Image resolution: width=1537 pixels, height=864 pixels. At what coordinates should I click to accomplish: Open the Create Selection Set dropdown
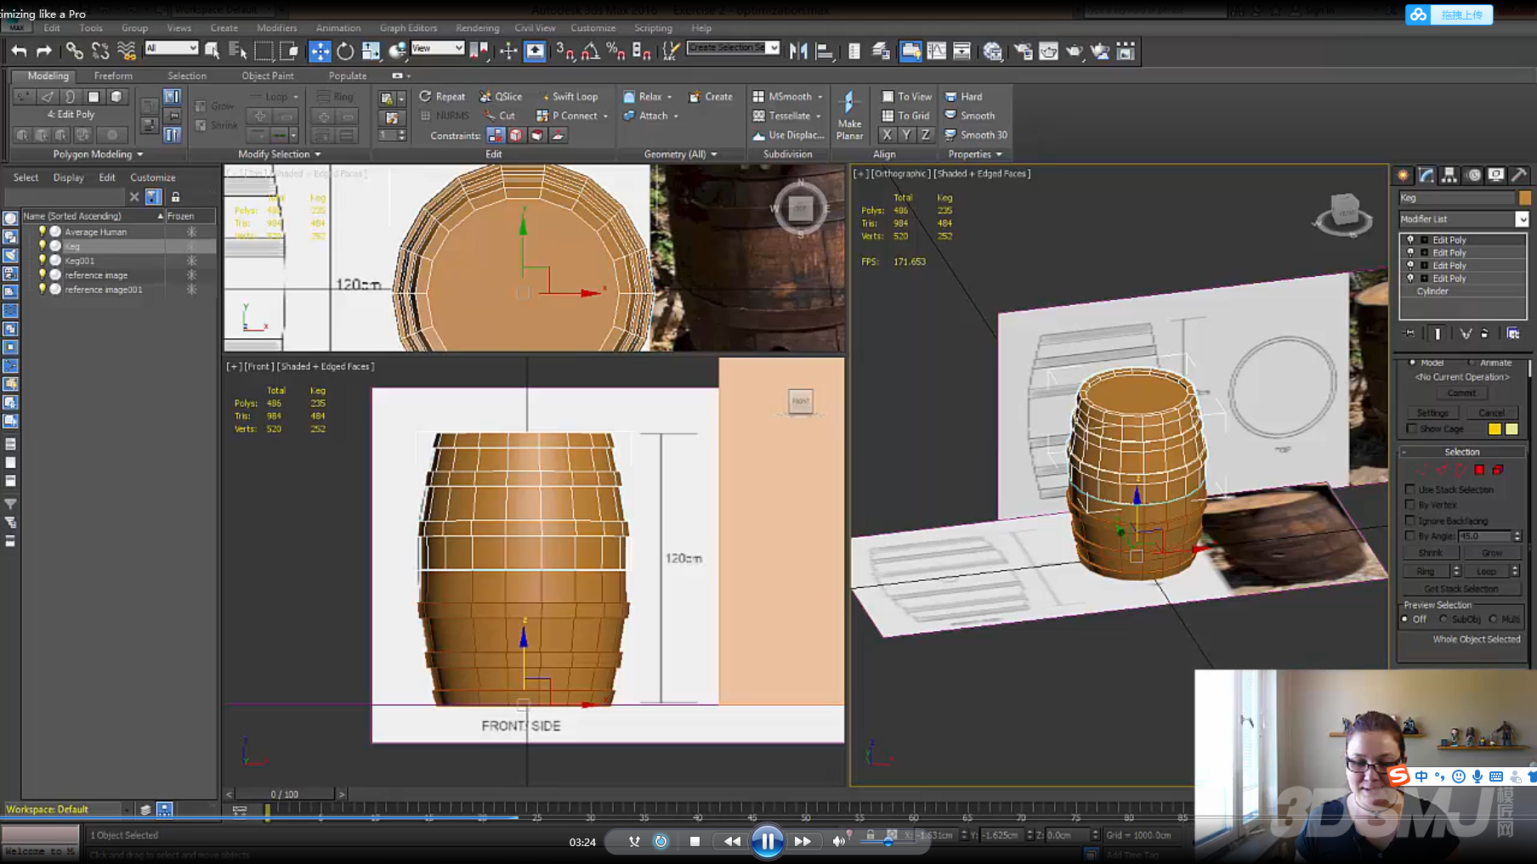(x=774, y=48)
